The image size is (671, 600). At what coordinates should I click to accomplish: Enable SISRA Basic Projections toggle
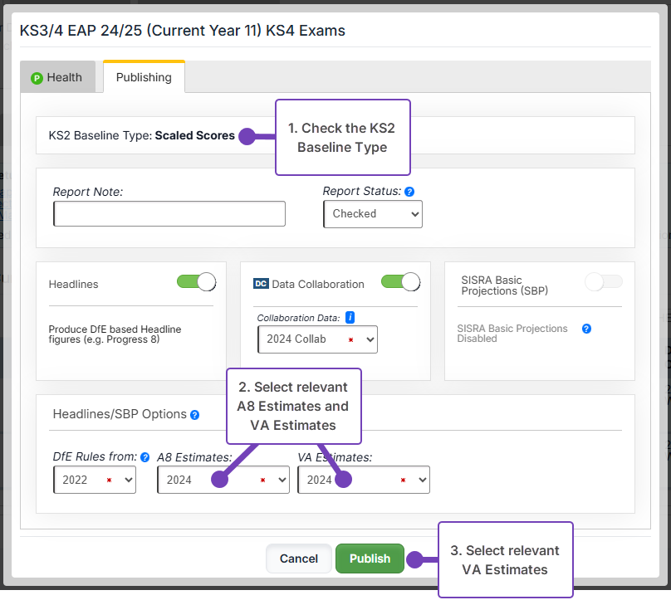[603, 282]
